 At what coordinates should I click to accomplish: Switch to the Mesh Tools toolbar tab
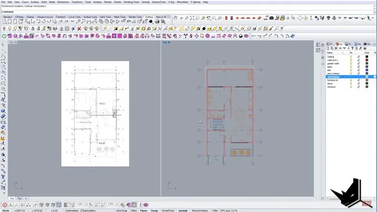[120, 17]
